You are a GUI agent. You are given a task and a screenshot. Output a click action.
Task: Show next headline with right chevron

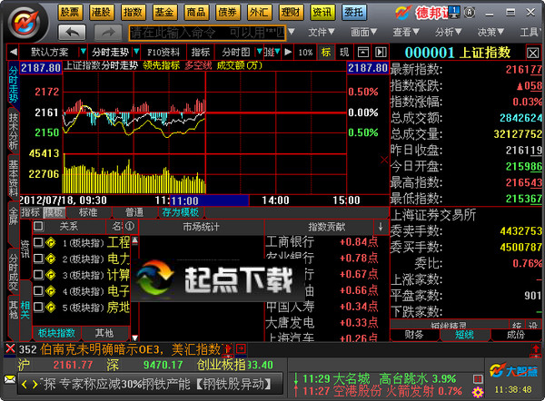pyautogui.click(x=35, y=385)
